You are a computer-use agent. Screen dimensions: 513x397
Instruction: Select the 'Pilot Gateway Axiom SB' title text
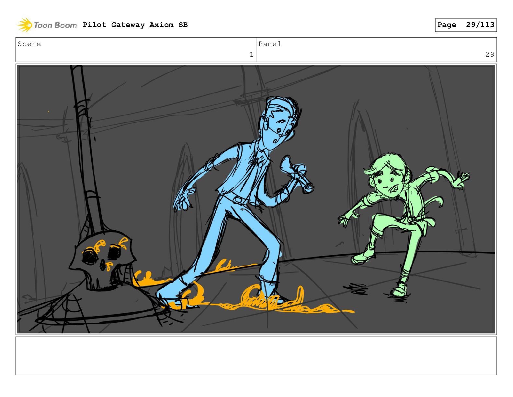(x=135, y=25)
